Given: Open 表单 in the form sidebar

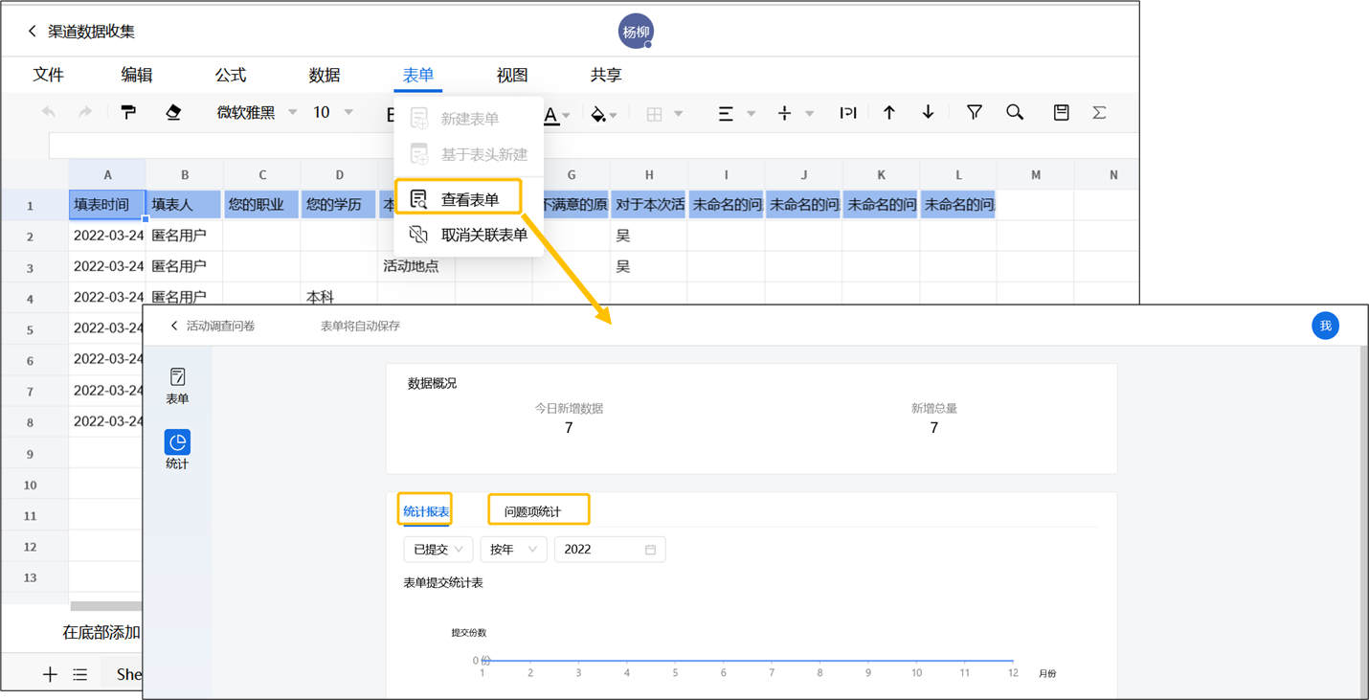Looking at the screenshot, I should click(x=177, y=385).
